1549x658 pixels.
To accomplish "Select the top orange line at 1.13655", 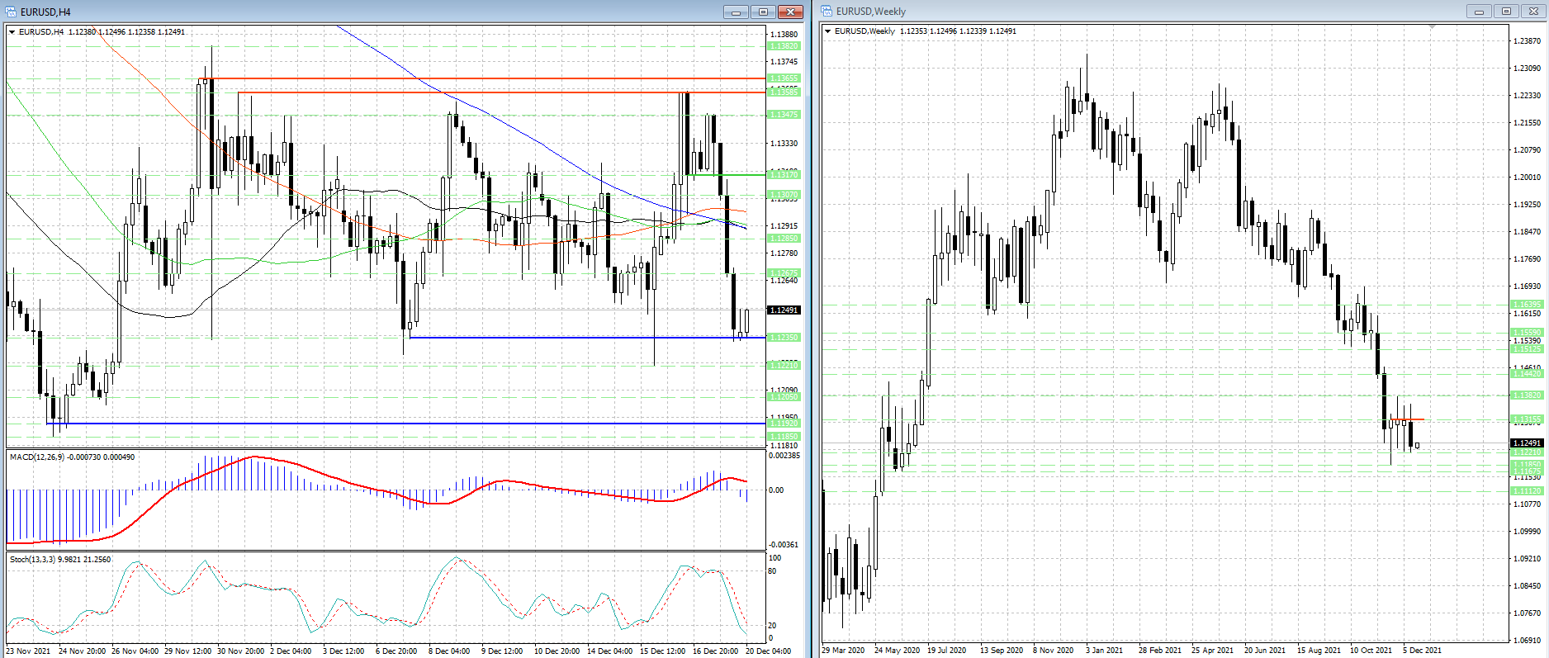I will [495, 78].
